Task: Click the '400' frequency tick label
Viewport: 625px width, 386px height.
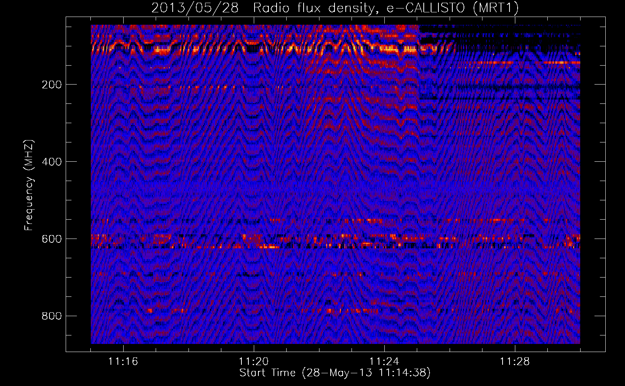Action: 51,162
